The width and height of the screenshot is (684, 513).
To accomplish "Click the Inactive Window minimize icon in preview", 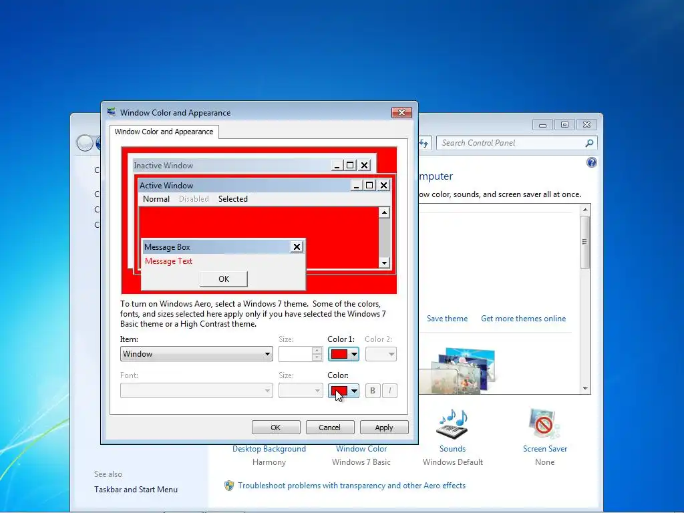I will coord(337,166).
